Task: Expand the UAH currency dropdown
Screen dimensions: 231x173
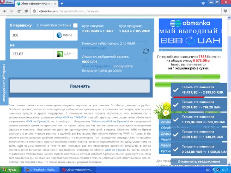Action: click(x=66, y=54)
